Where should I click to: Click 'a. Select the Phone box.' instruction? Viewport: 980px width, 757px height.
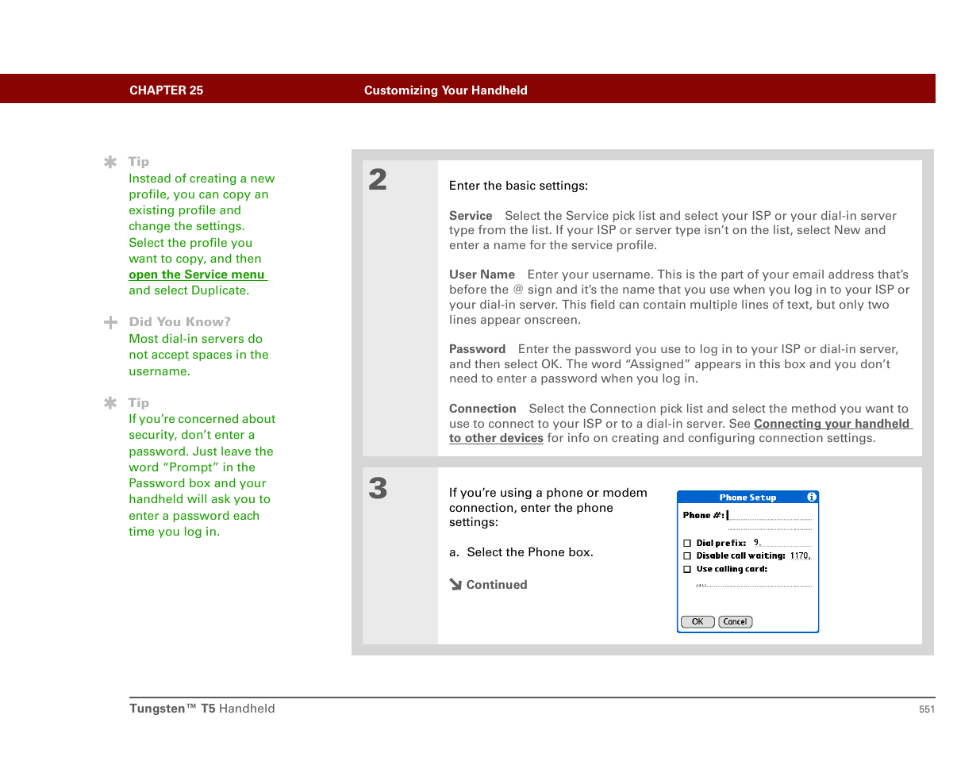click(x=521, y=552)
